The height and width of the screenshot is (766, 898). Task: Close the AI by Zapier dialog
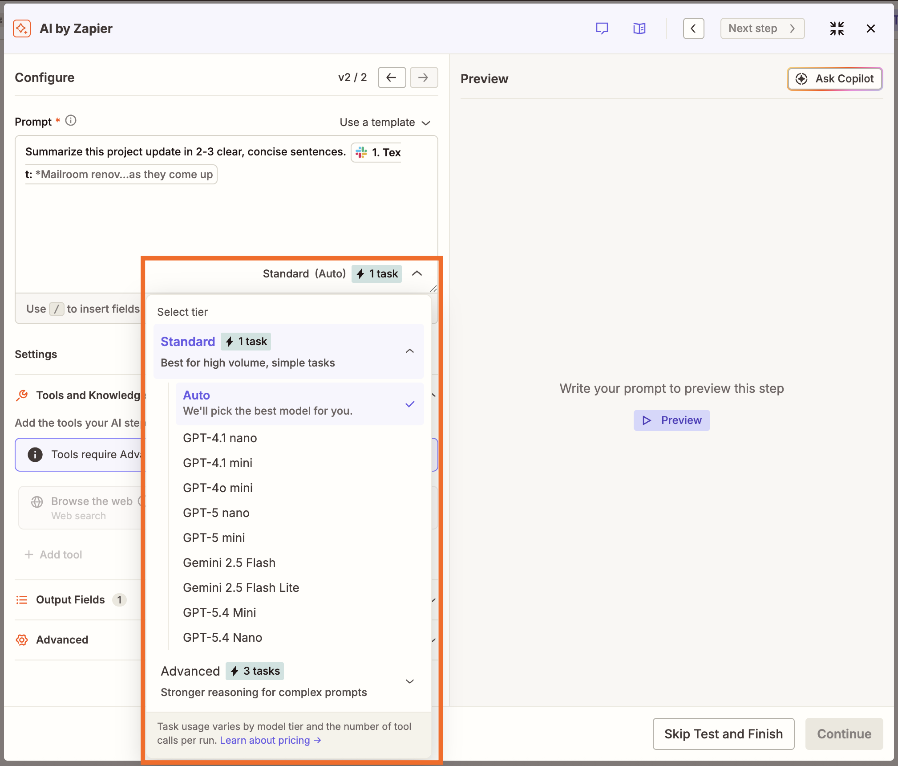(x=870, y=29)
